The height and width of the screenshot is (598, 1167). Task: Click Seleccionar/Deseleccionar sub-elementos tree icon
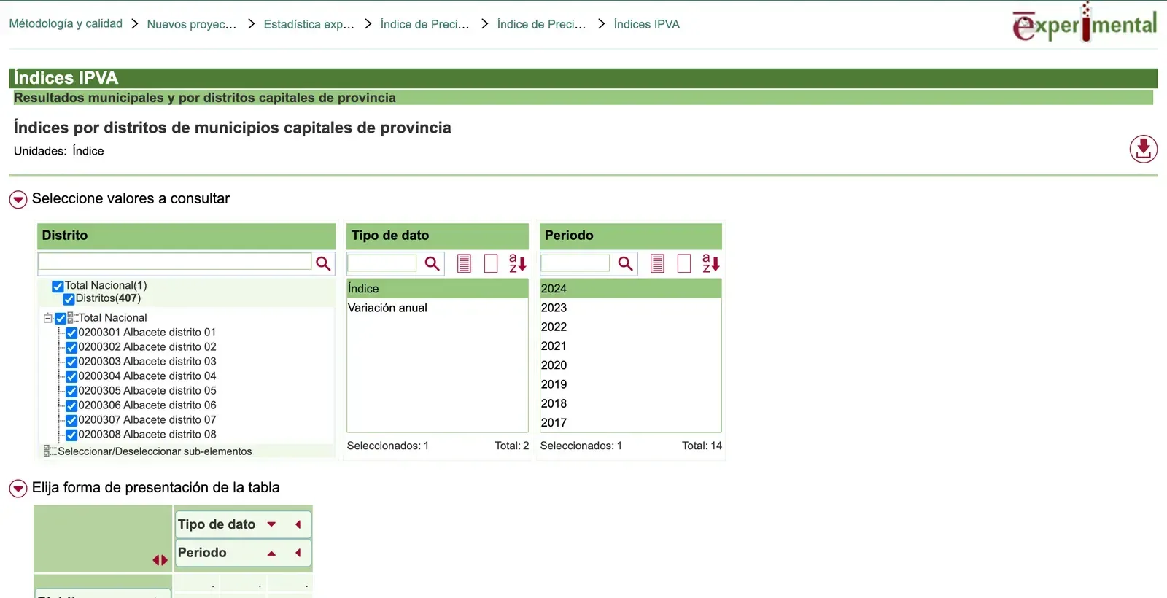(x=50, y=451)
